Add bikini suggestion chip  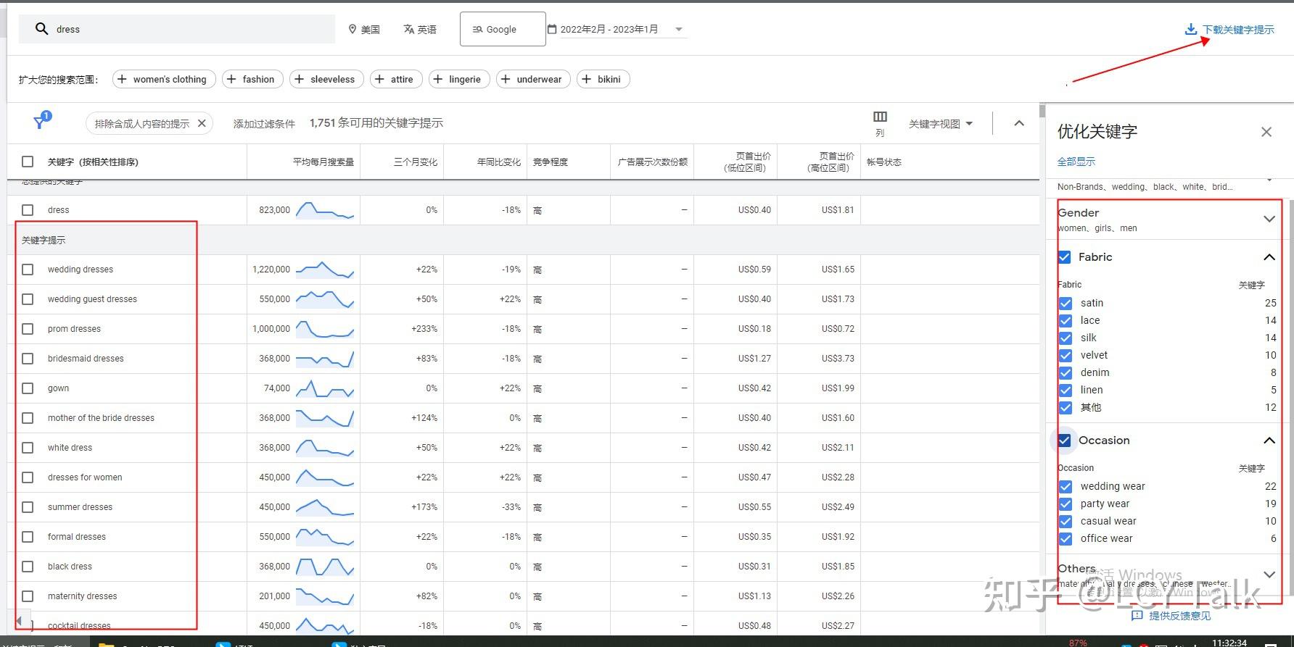pyautogui.click(x=603, y=79)
